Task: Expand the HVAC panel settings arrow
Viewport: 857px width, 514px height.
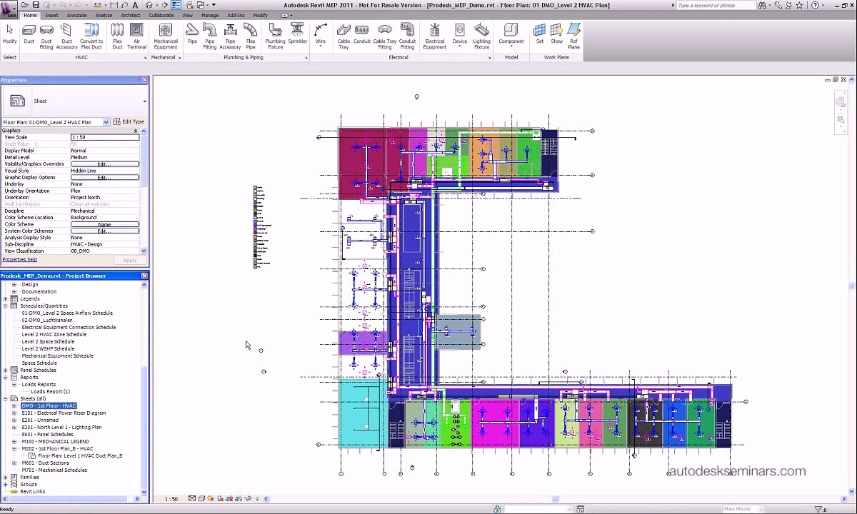Action: coord(145,57)
